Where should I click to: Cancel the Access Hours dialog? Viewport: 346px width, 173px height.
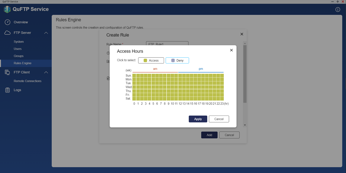pos(219,119)
